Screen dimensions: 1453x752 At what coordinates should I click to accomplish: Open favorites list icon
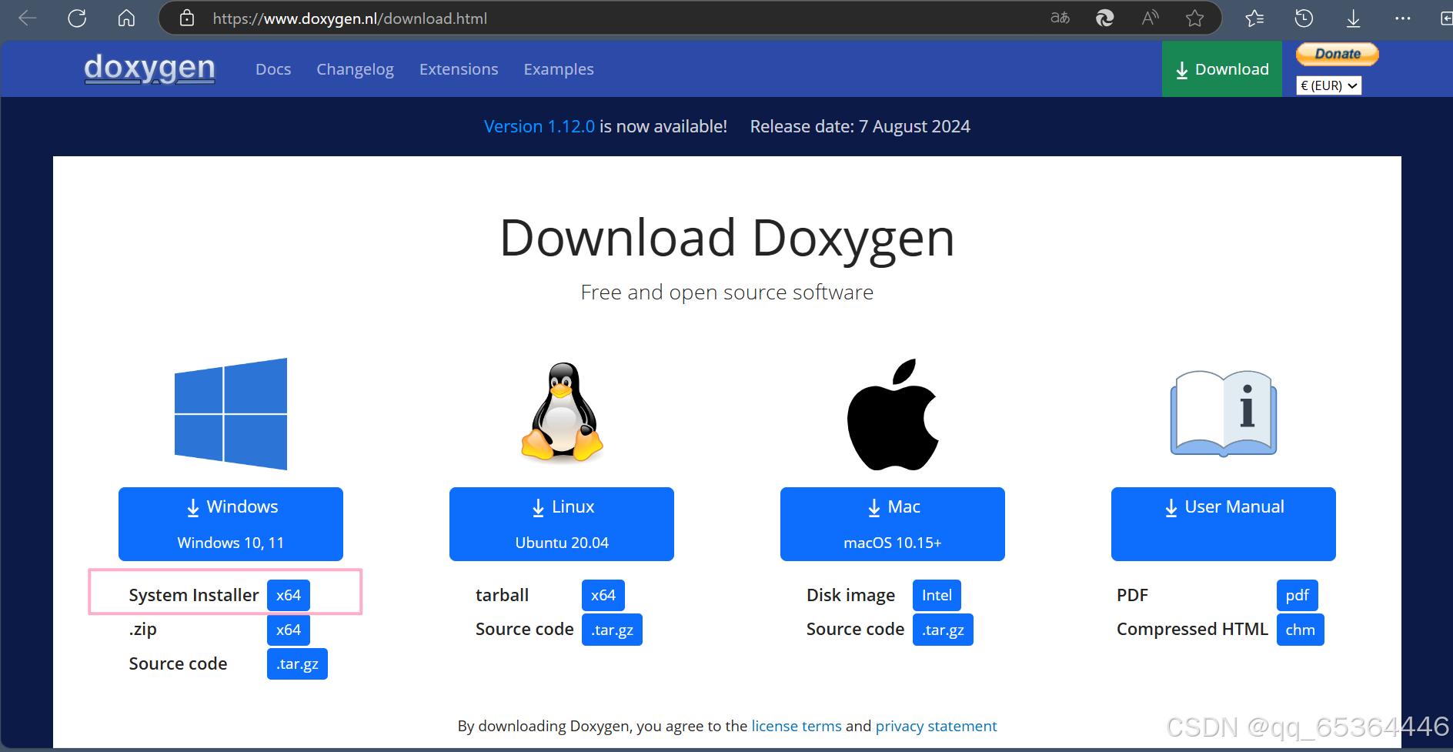1254,18
